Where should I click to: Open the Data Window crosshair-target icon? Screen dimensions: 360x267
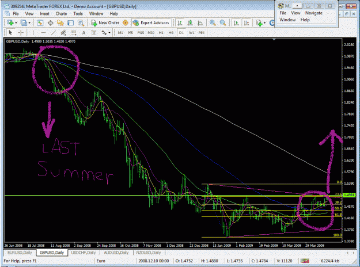coord(50,22)
